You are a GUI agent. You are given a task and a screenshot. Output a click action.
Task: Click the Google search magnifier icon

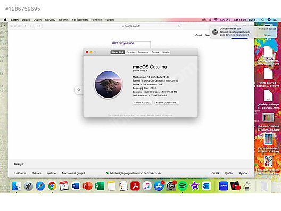79,90
